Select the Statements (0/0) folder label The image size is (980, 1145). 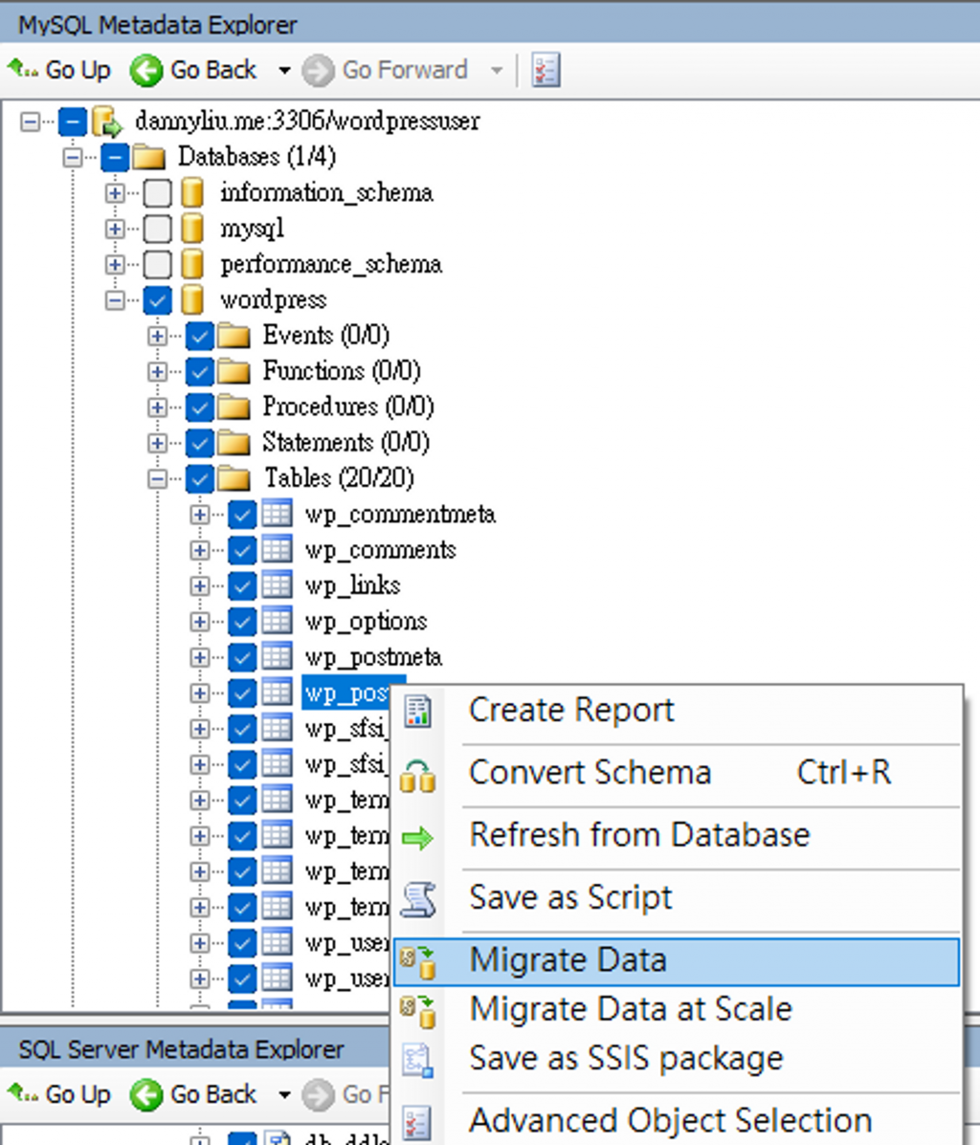(346, 443)
